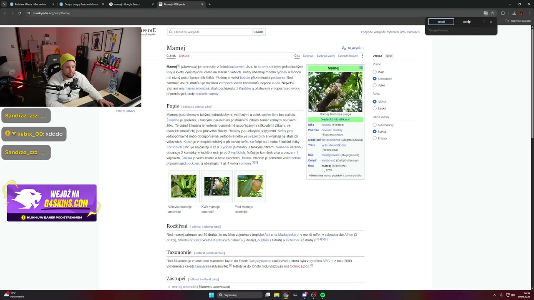This screenshot has width=534, height=300.
Task: Open Google Translate popup options menu
Action: coord(484,22)
